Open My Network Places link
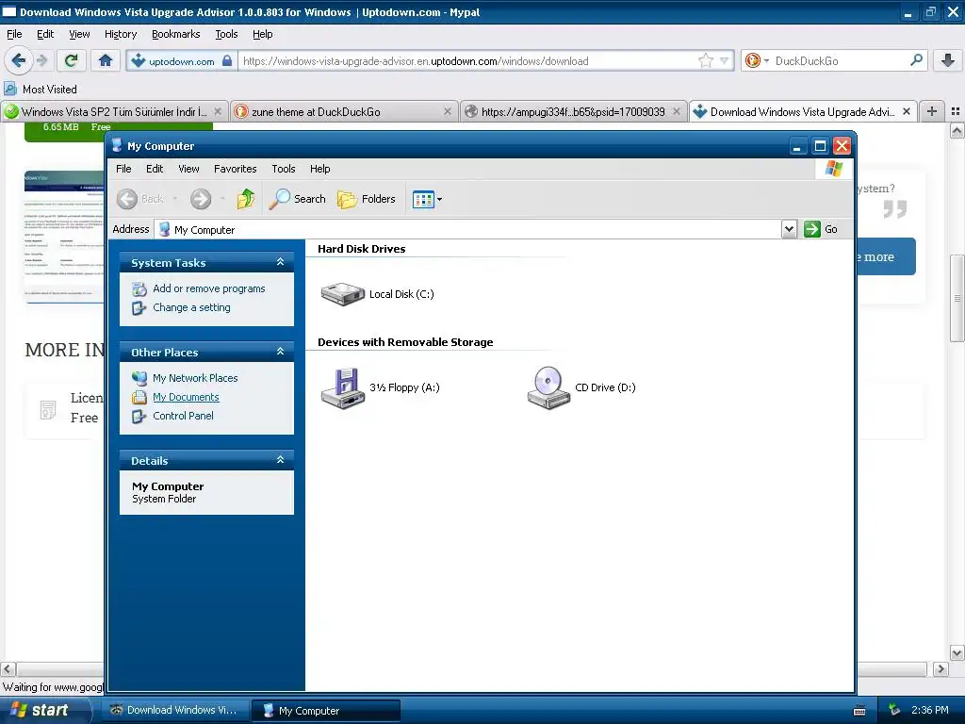The height and width of the screenshot is (724, 965). (195, 378)
